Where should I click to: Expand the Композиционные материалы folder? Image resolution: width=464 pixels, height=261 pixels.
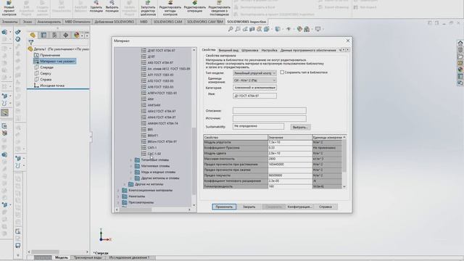118,190
